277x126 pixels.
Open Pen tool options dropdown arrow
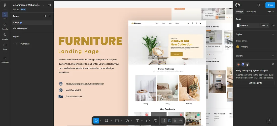132,121
